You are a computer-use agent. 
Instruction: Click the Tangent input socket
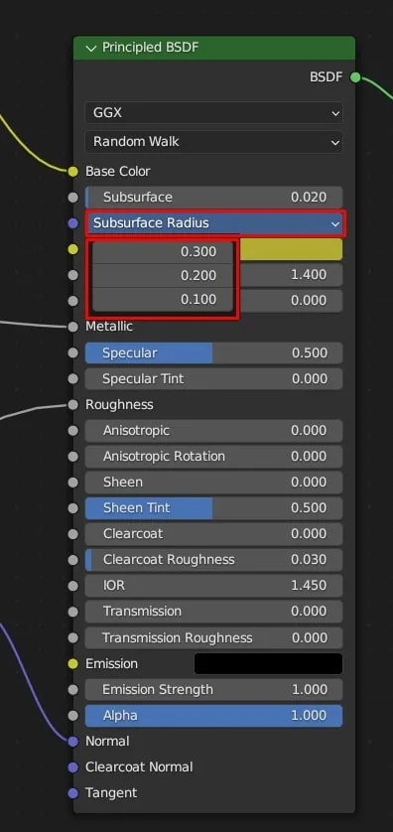coord(73,793)
